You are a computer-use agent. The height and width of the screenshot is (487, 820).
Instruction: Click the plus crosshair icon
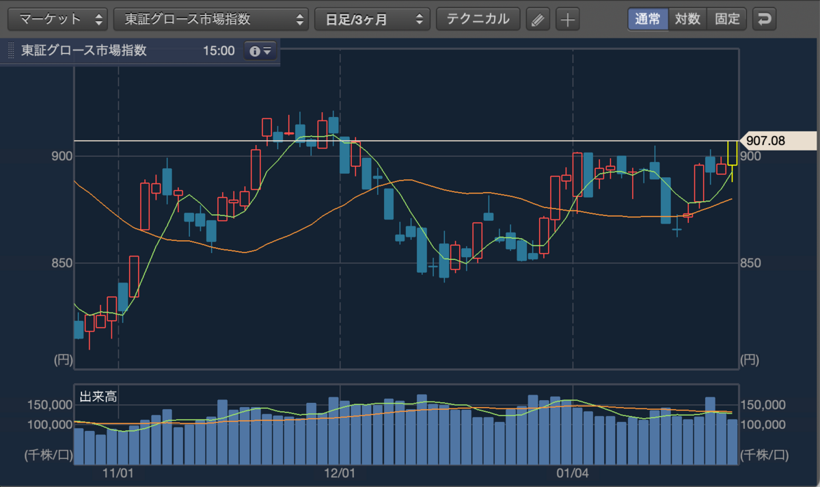(x=568, y=19)
